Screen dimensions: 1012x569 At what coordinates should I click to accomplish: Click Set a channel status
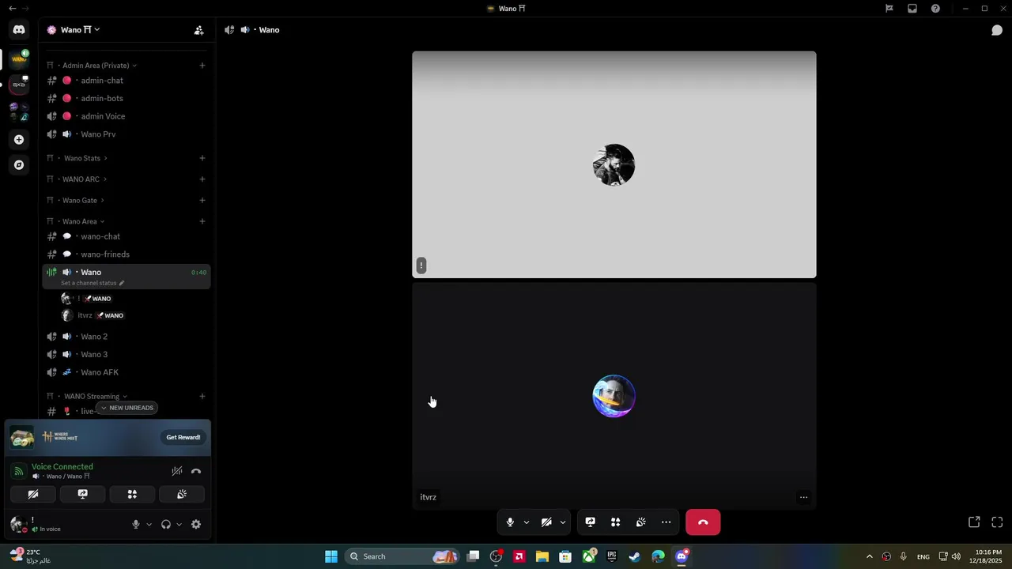pyautogui.click(x=93, y=283)
